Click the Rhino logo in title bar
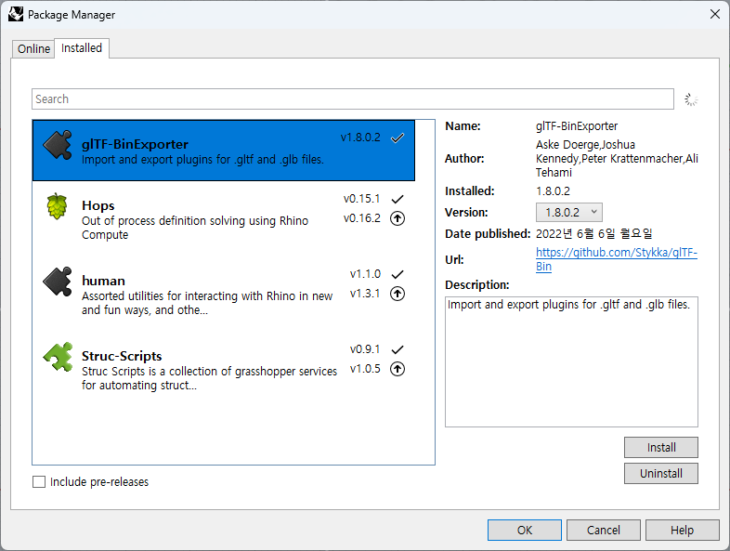Image resolution: width=730 pixels, height=551 pixels. tap(16, 15)
